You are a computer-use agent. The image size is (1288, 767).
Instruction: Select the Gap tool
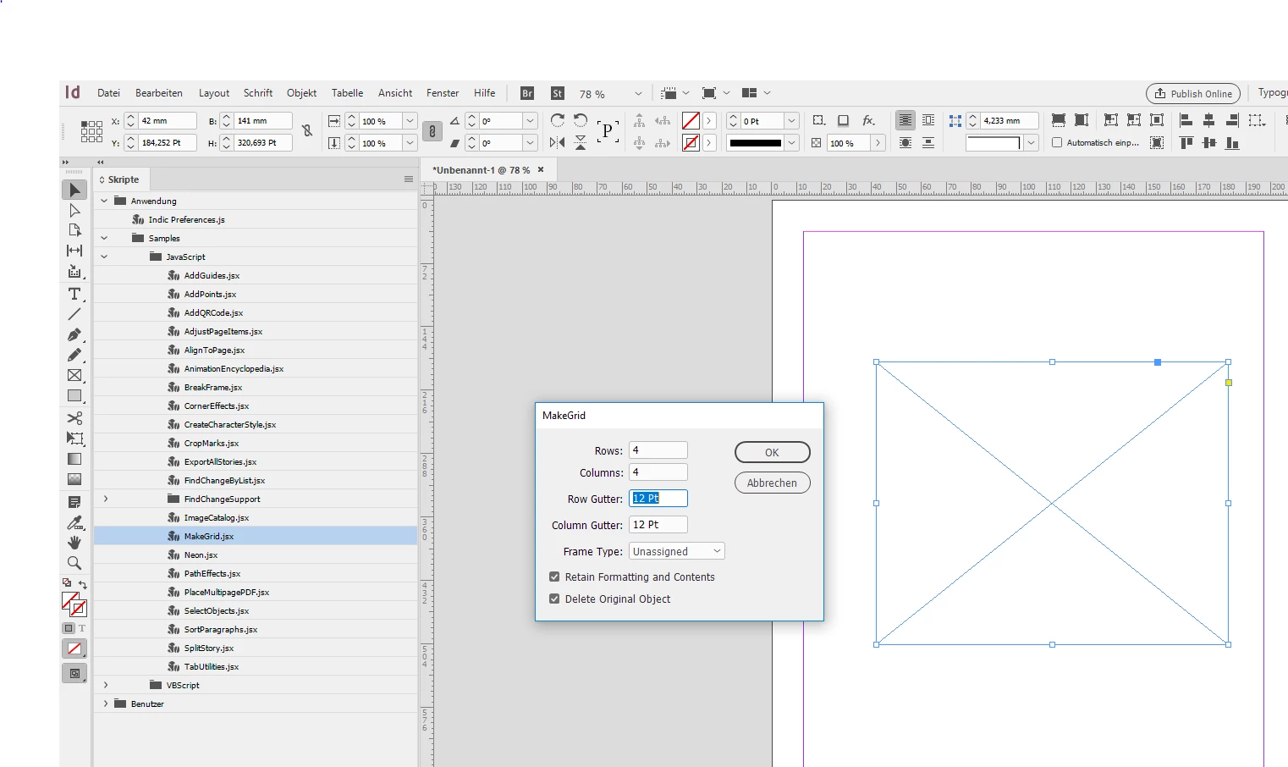click(x=74, y=251)
